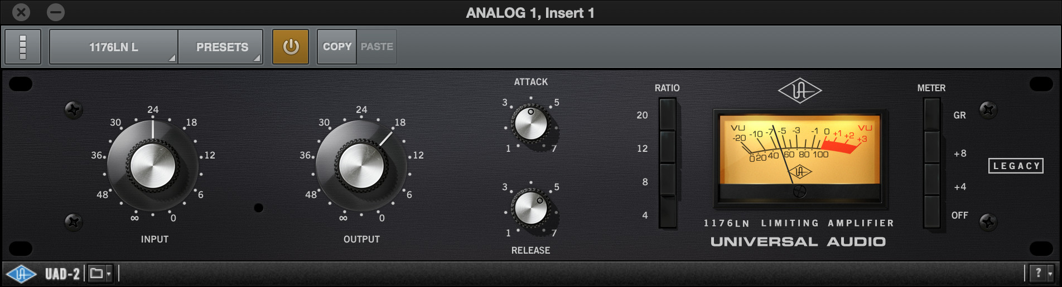Screen dimensions: 1062x287
Task: Select the ratio 12 button
Action: (x=668, y=147)
